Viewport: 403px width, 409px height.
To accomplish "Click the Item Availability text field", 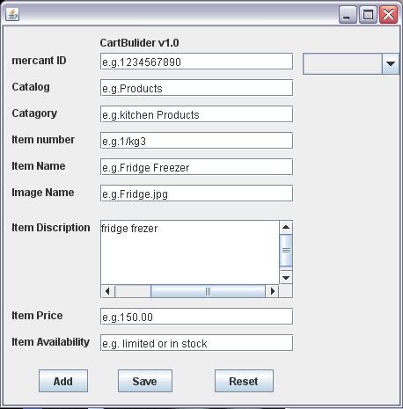I will click(196, 343).
